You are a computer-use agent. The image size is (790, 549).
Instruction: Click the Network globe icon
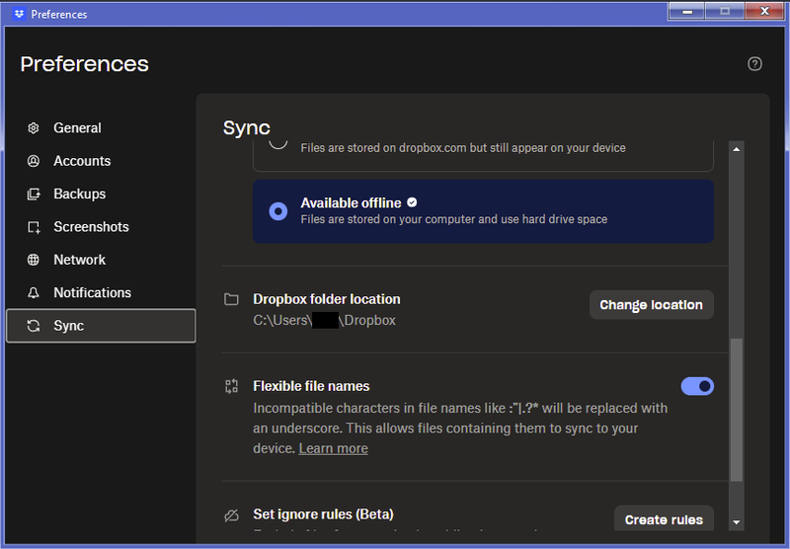(34, 260)
